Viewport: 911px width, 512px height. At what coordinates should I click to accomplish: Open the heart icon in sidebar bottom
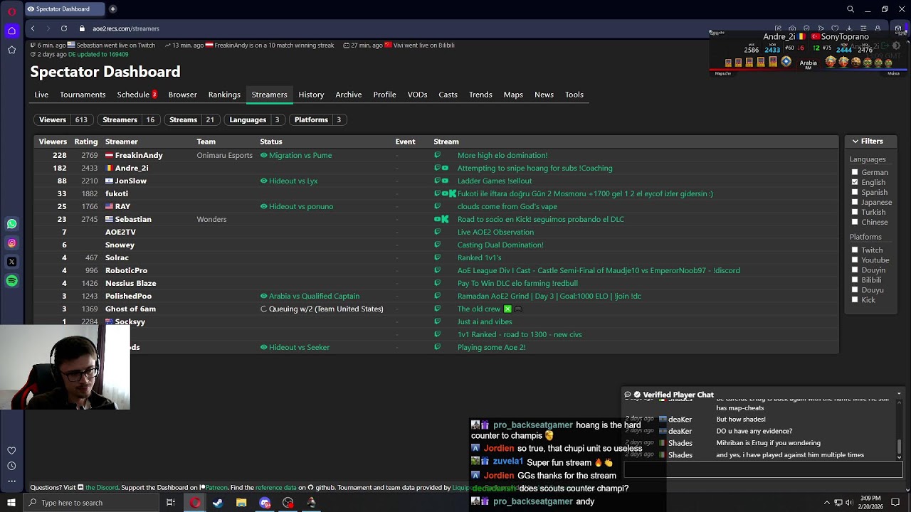pos(11,451)
